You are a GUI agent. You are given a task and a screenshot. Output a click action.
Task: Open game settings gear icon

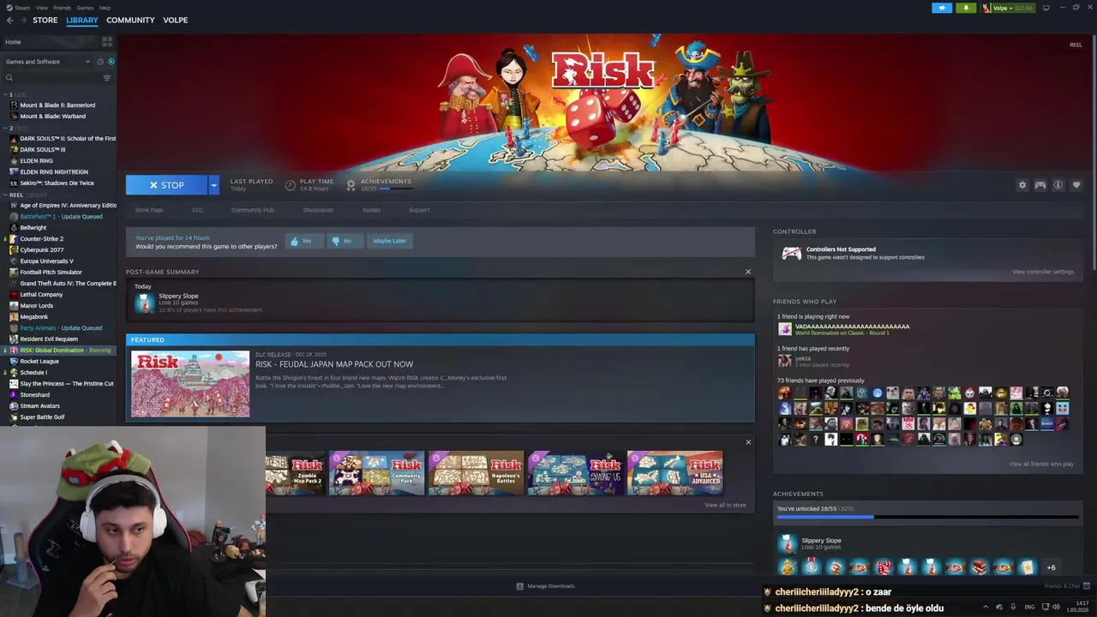[x=1022, y=185]
